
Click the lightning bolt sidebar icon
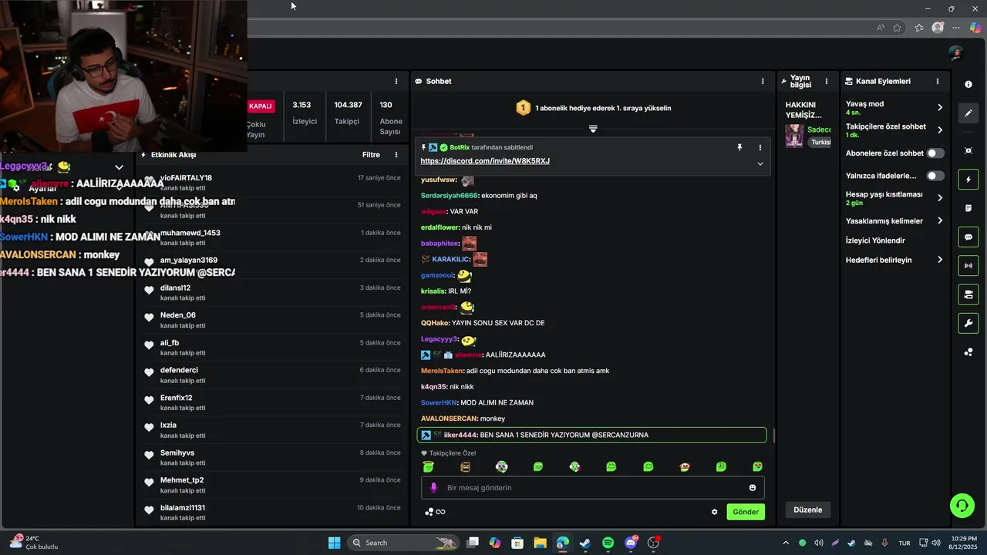coord(968,180)
